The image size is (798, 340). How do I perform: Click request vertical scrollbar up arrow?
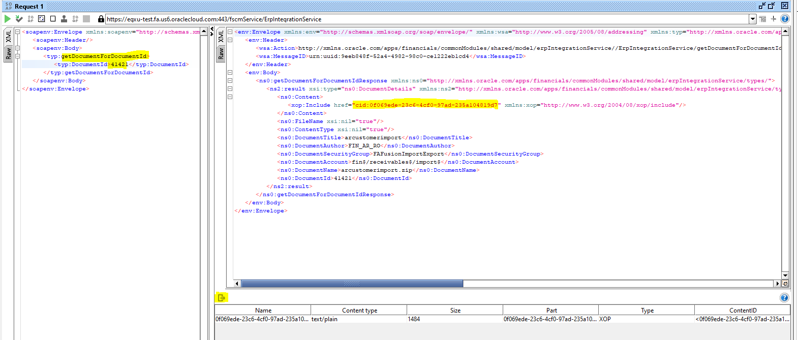coord(204,32)
